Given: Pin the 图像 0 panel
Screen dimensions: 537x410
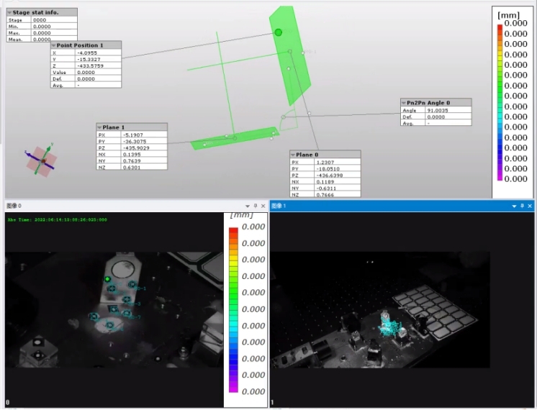Looking at the screenshot, I should [x=255, y=206].
